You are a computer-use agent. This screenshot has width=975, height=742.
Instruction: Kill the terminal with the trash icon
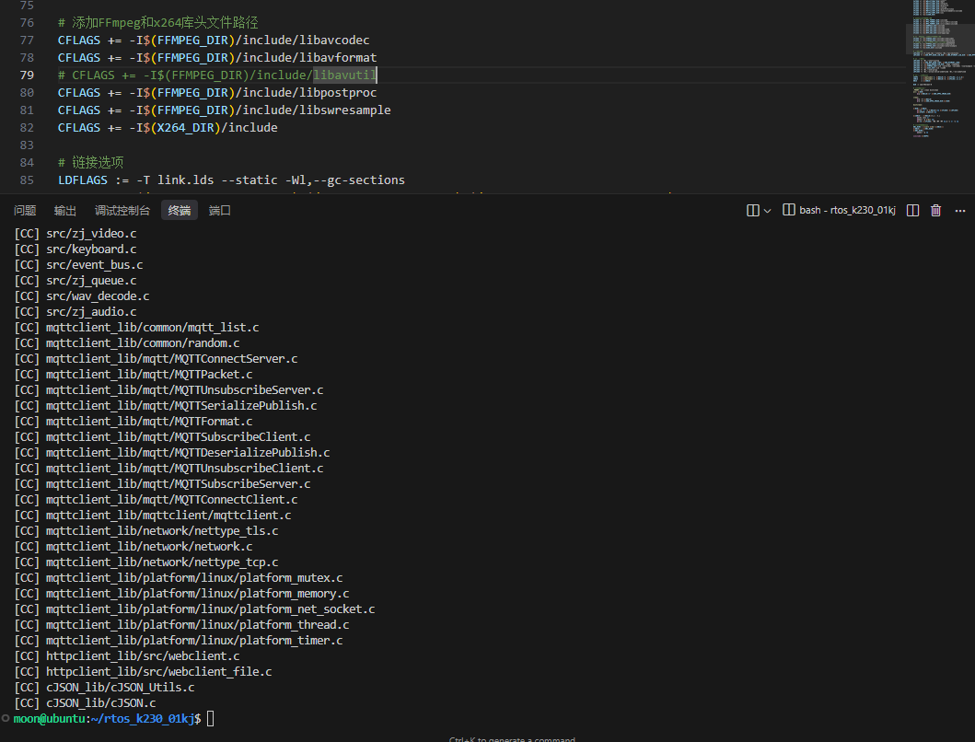(935, 210)
